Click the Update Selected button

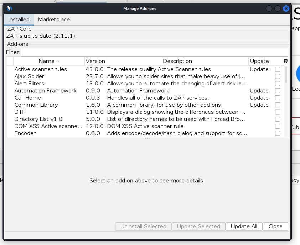(x=198, y=227)
